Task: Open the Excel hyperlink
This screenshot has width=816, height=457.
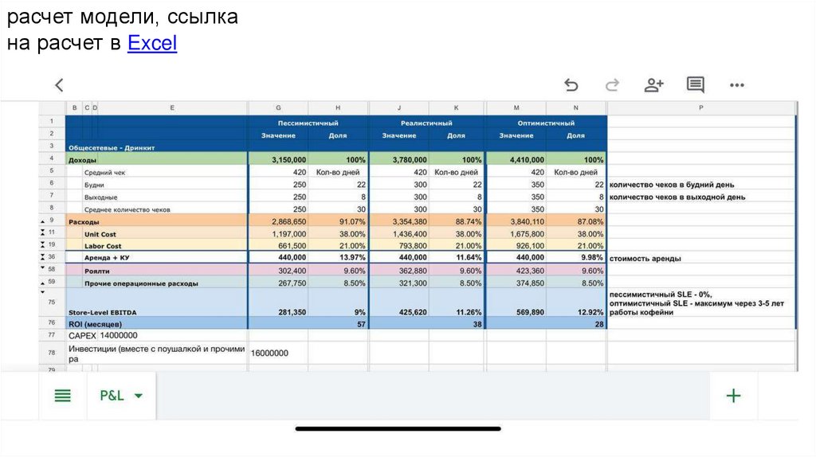Action: coord(152,43)
